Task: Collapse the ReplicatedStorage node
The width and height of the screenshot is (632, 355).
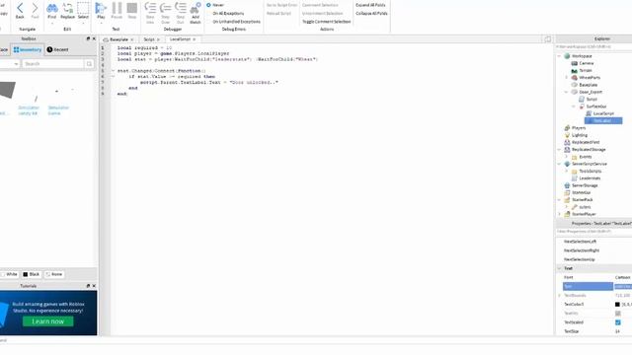Action: click(x=559, y=149)
